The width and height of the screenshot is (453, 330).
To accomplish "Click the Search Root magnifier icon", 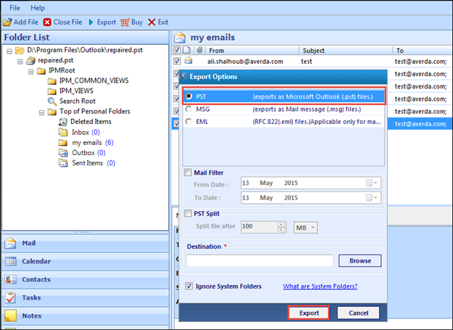I will point(52,102).
